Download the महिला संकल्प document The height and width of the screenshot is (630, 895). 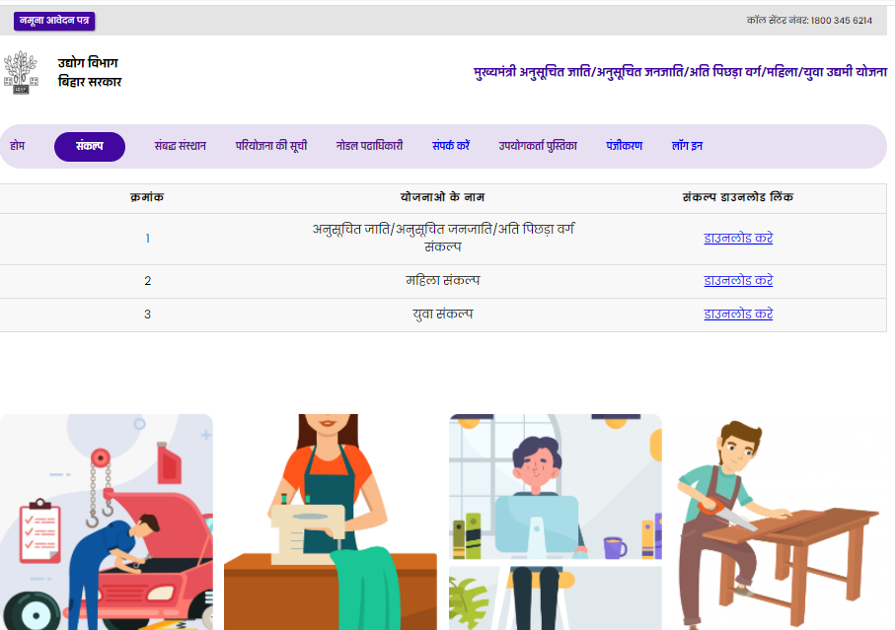737,281
